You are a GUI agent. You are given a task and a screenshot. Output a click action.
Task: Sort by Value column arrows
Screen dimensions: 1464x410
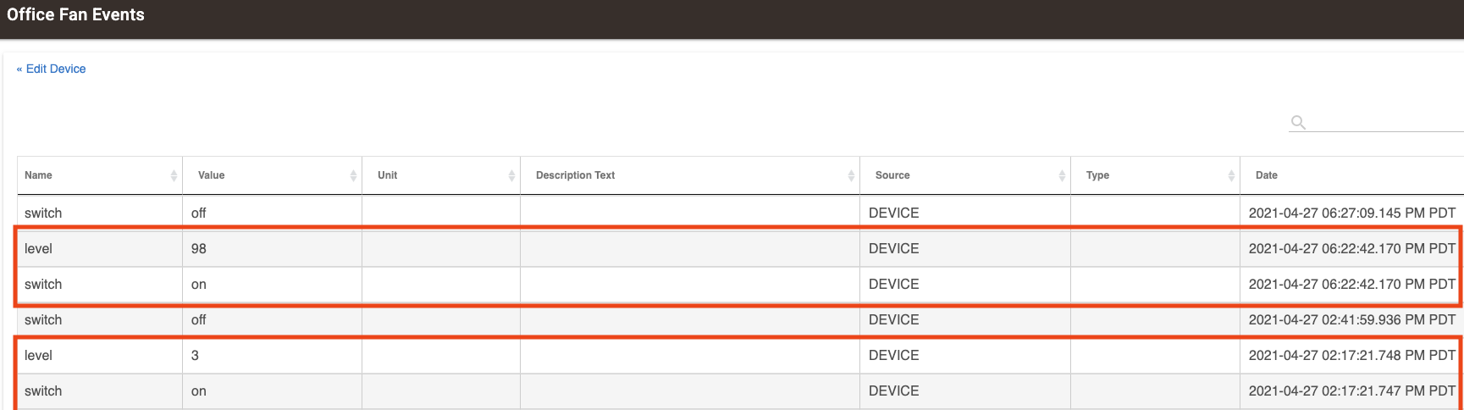353,175
